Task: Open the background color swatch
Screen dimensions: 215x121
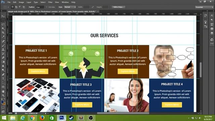Action: pyautogui.click(x=4, y=104)
